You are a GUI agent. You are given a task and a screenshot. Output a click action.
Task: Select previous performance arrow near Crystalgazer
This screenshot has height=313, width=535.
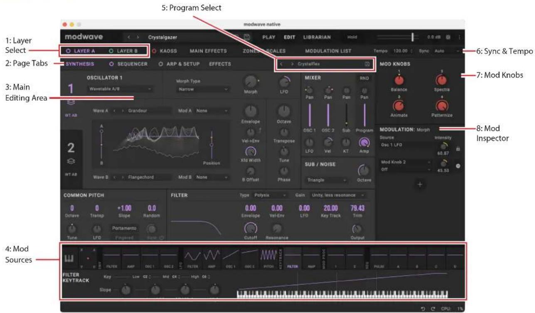[x=129, y=37]
